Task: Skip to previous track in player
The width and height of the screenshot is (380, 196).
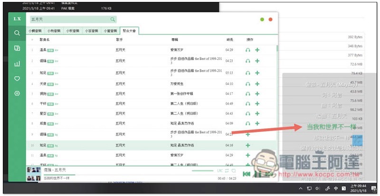Action: (x=247, y=174)
